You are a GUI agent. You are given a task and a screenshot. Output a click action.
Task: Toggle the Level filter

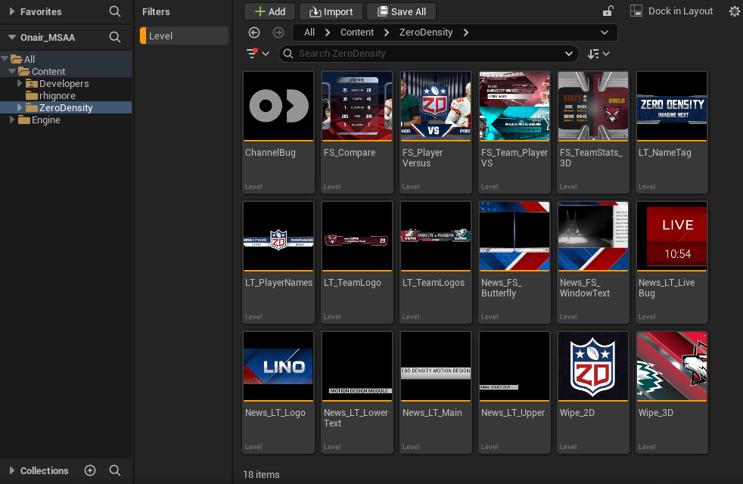pyautogui.click(x=184, y=36)
